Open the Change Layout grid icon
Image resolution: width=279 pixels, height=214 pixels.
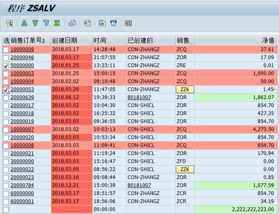(128, 23)
